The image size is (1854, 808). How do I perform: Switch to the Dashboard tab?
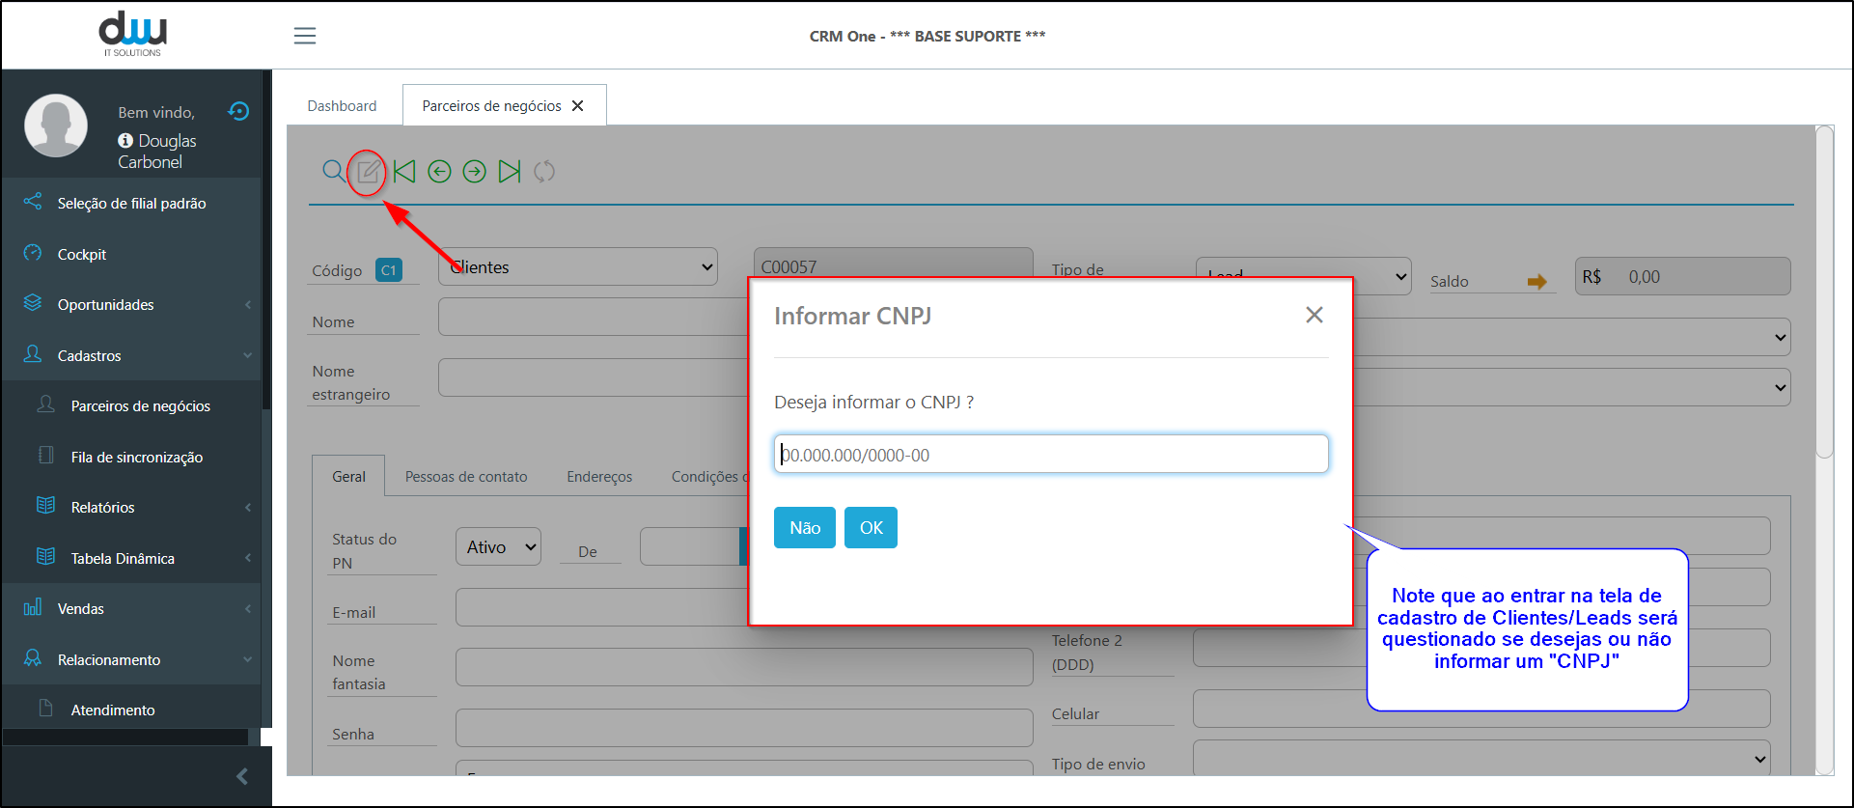click(x=342, y=106)
